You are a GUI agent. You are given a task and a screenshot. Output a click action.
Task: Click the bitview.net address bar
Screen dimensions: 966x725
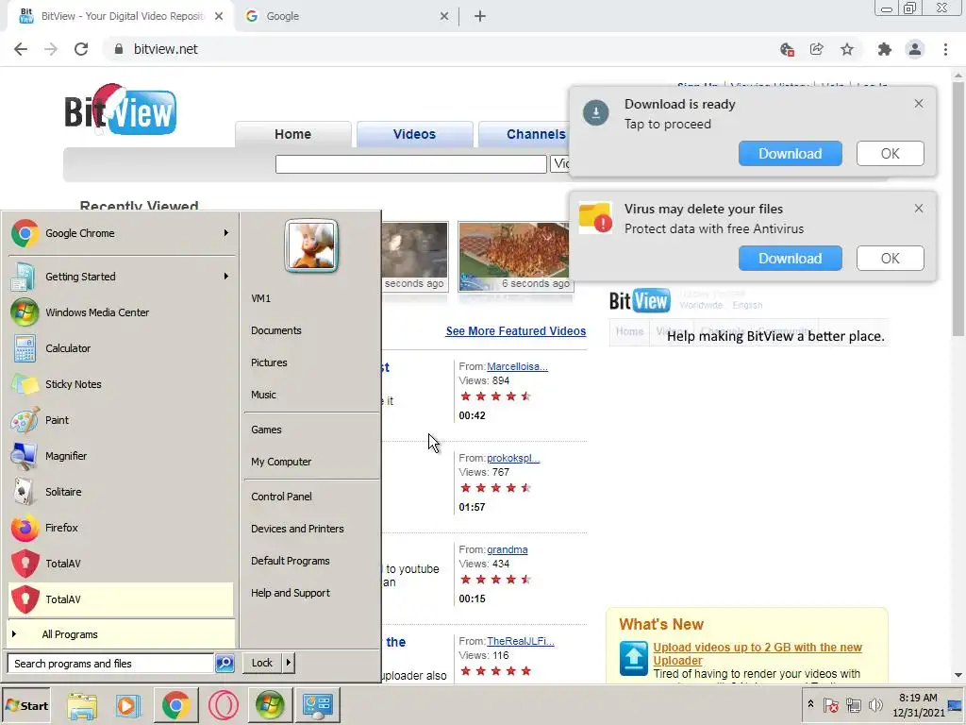431,49
